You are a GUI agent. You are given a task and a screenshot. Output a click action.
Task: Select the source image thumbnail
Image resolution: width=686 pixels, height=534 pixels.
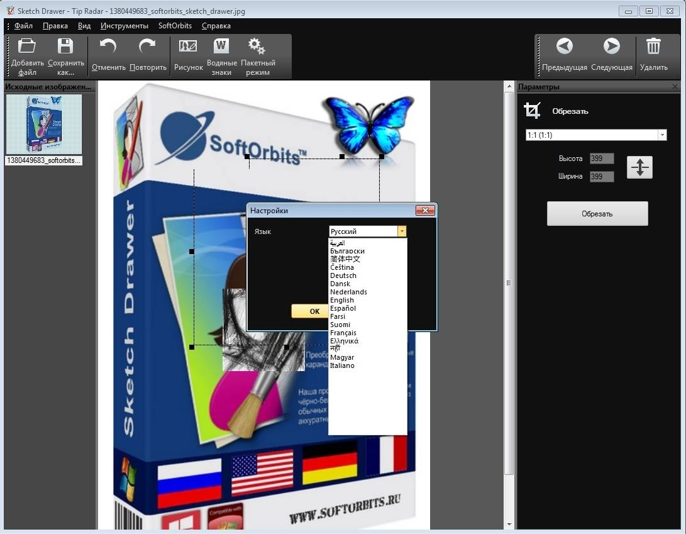tap(44, 125)
